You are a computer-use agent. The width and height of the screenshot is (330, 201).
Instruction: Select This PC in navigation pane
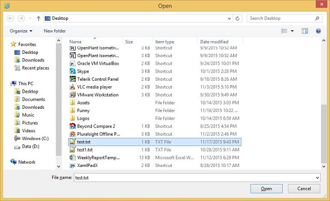point(22,83)
